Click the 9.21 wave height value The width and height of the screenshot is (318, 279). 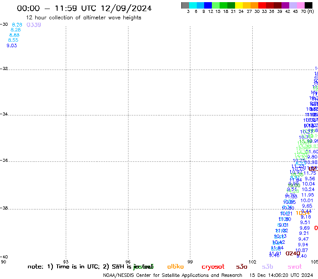click(x=304, y=233)
